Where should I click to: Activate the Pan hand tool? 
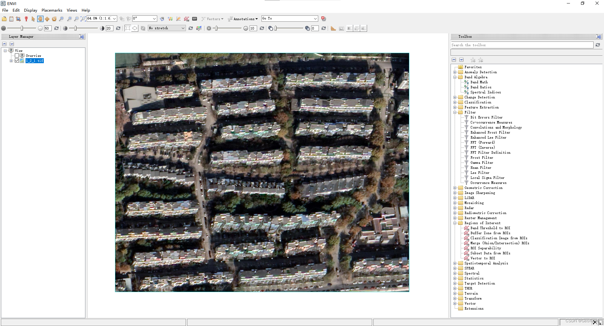(x=40, y=19)
